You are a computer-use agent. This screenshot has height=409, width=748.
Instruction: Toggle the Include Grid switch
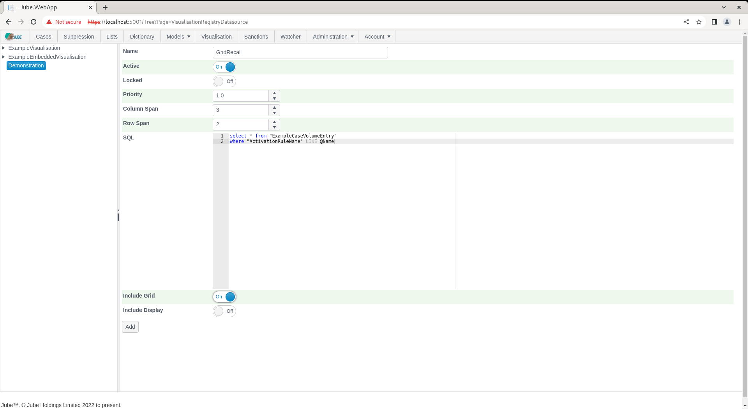(x=224, y=297)
